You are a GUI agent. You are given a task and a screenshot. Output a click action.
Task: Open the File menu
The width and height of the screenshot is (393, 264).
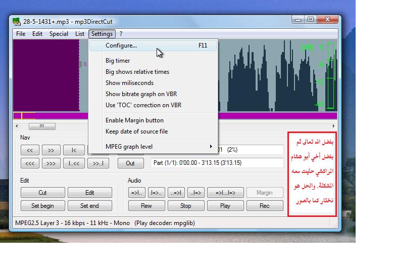[x=21, y=34]
